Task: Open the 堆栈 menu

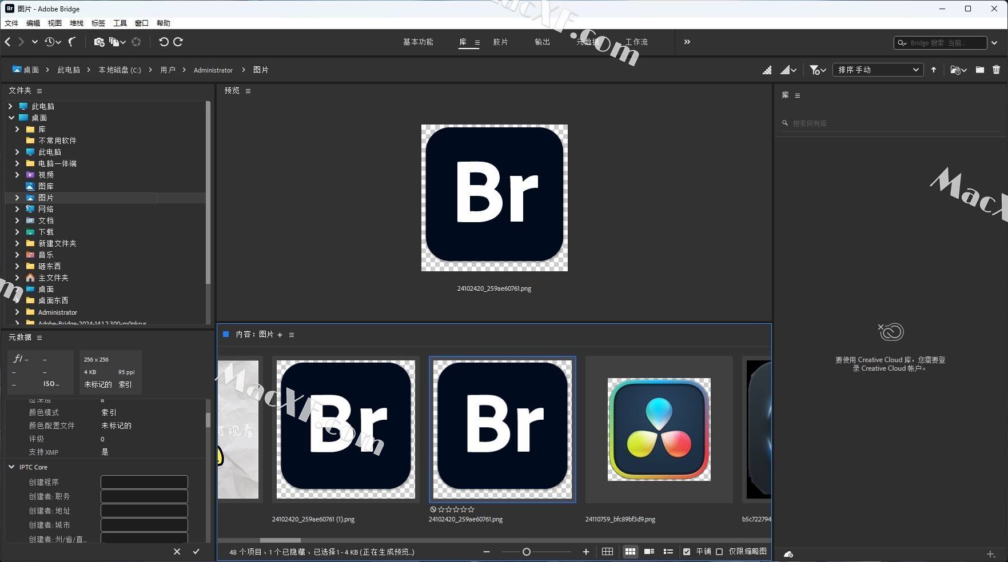Action: [77, 23]
